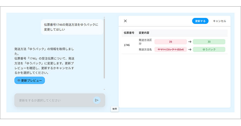Close the update preview panel with X
This screenshot has height=126, width=241.
125,21
